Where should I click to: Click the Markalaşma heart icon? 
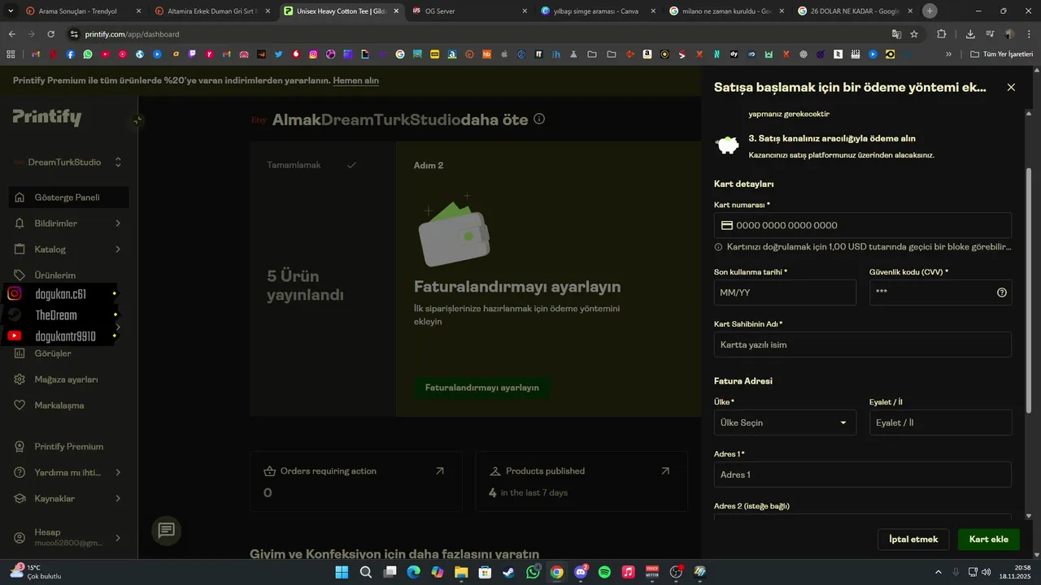point(20,405)
